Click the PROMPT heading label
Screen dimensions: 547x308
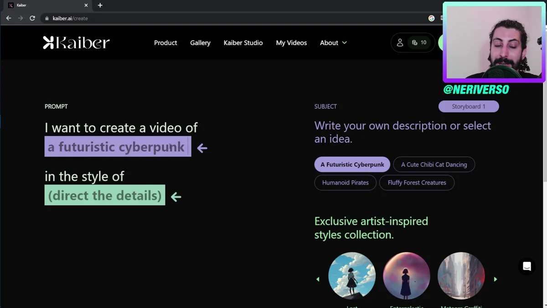tap(56, 106)
